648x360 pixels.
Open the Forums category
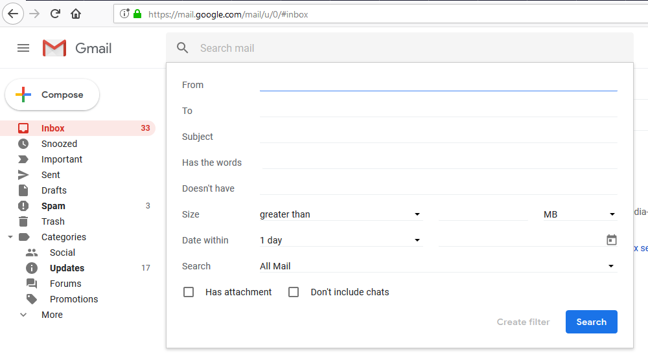(x=65, y=284)
